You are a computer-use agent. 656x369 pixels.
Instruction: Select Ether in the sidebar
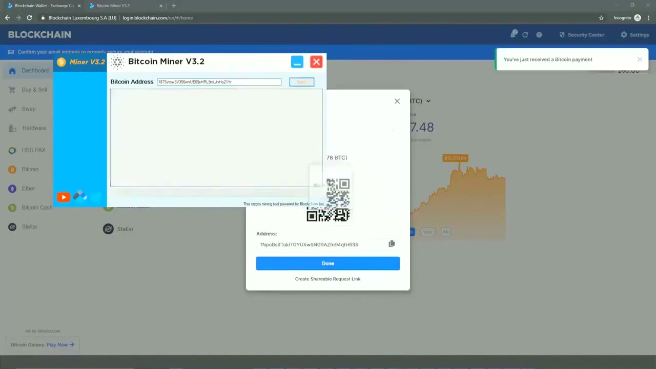coord(28,189)
